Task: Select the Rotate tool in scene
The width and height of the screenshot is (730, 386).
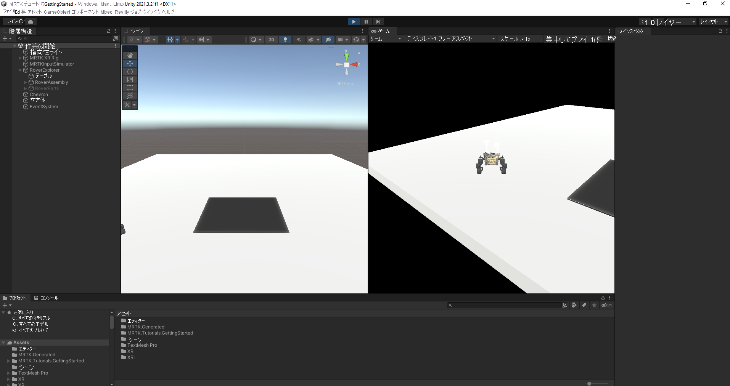Action: [x=130, y=72]
